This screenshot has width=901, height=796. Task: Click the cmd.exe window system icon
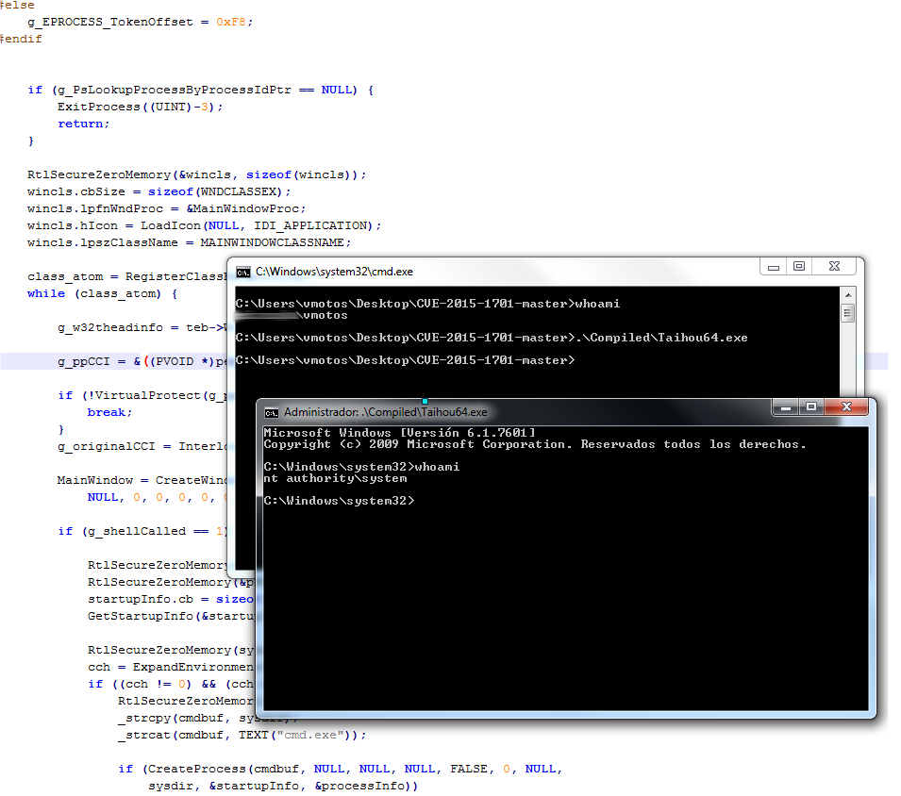point(243,273)
